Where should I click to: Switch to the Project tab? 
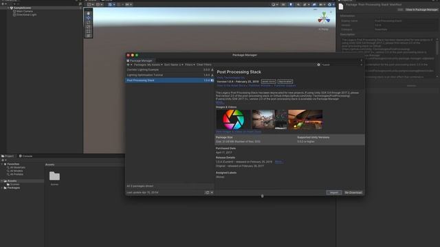coord(8,156)
